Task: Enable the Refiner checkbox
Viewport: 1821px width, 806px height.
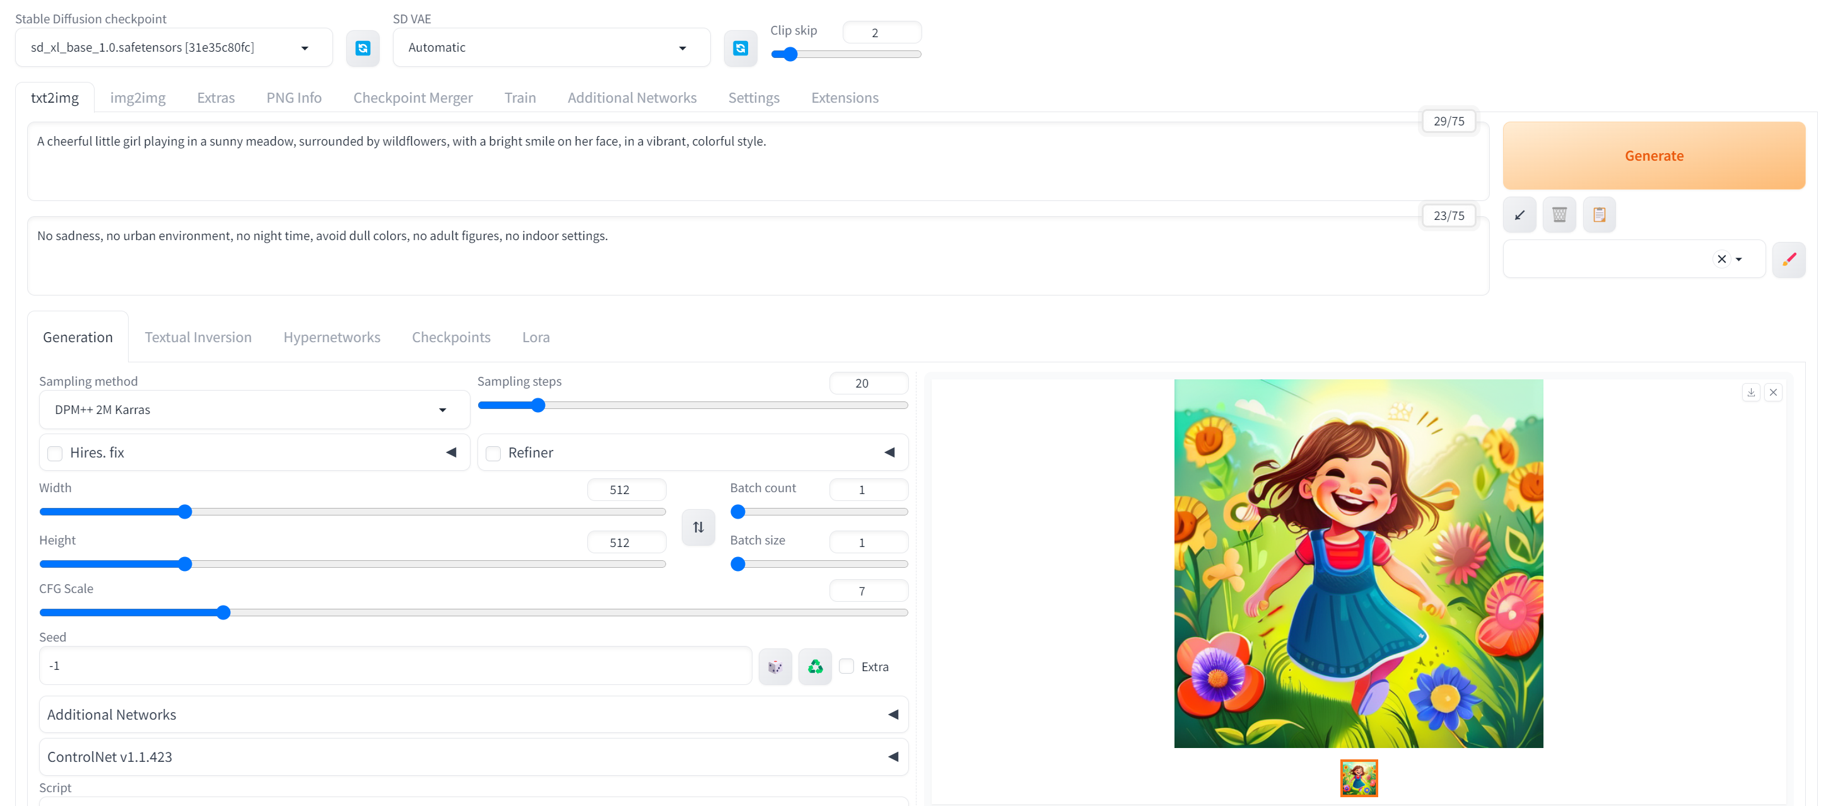Action: point(494,452)
